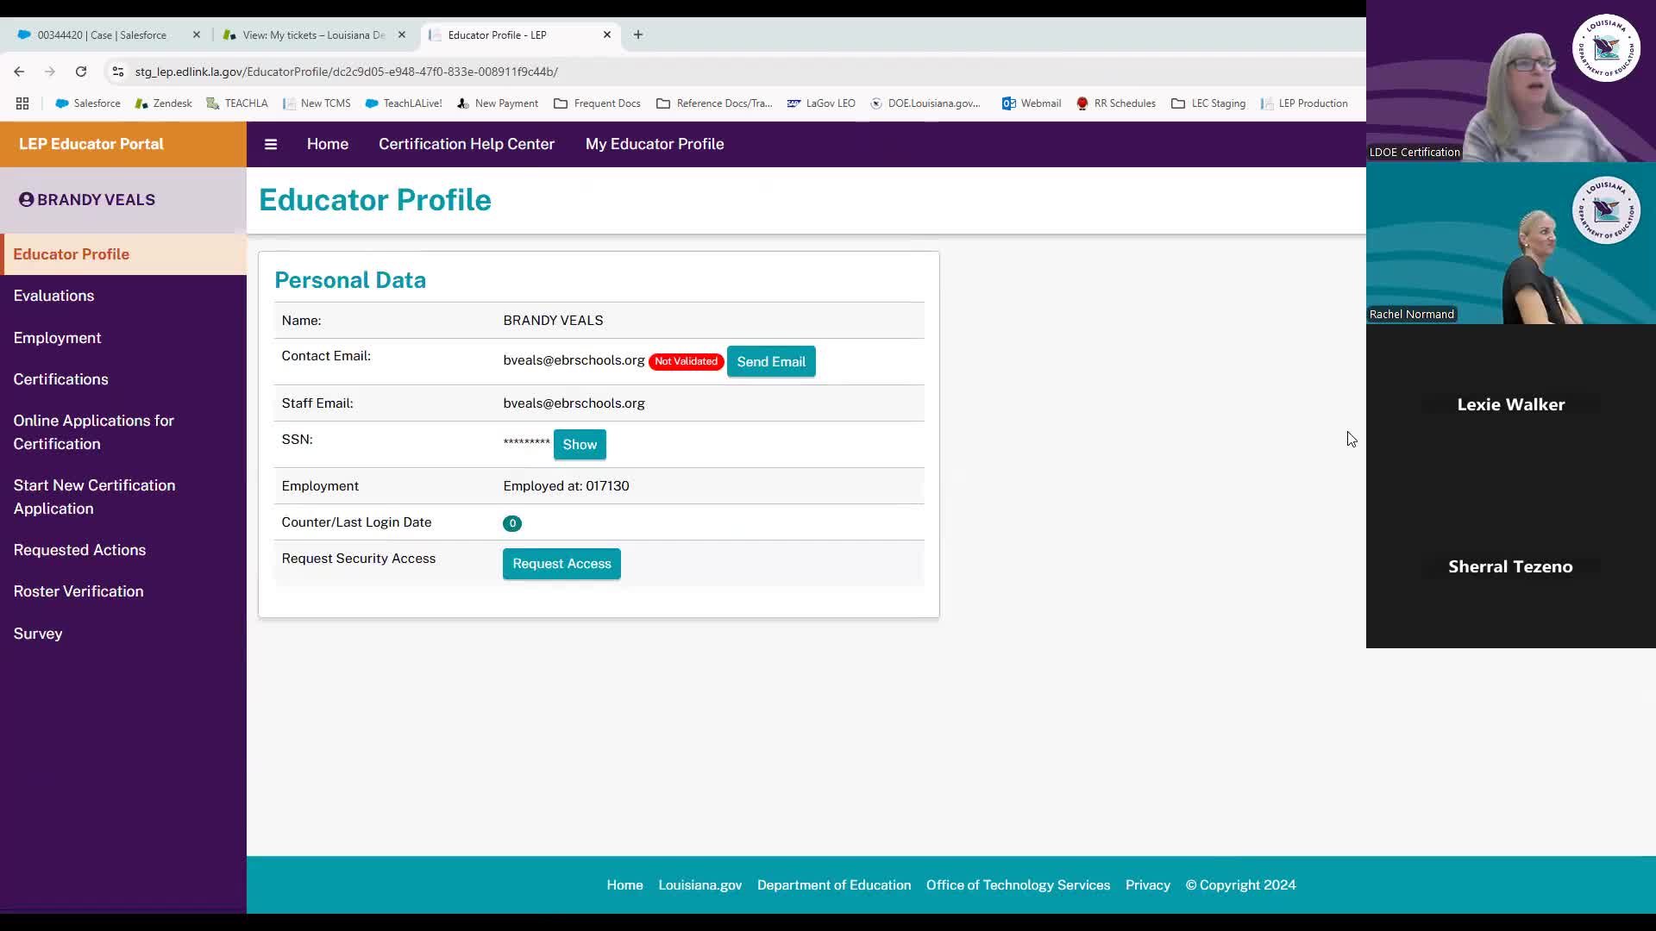Screen dimensions: 1656x931
Task: Show the hidden SSN value
Action: [579, 444]
